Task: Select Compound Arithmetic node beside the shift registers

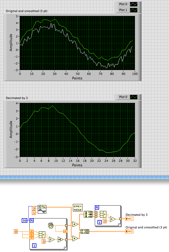Action: (x=42, y=235)
